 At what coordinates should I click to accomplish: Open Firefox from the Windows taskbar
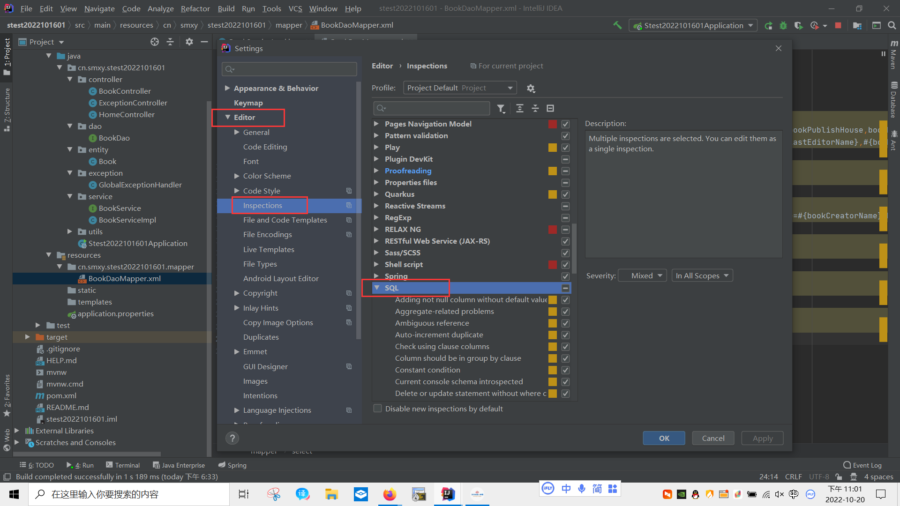click(390, 494)
